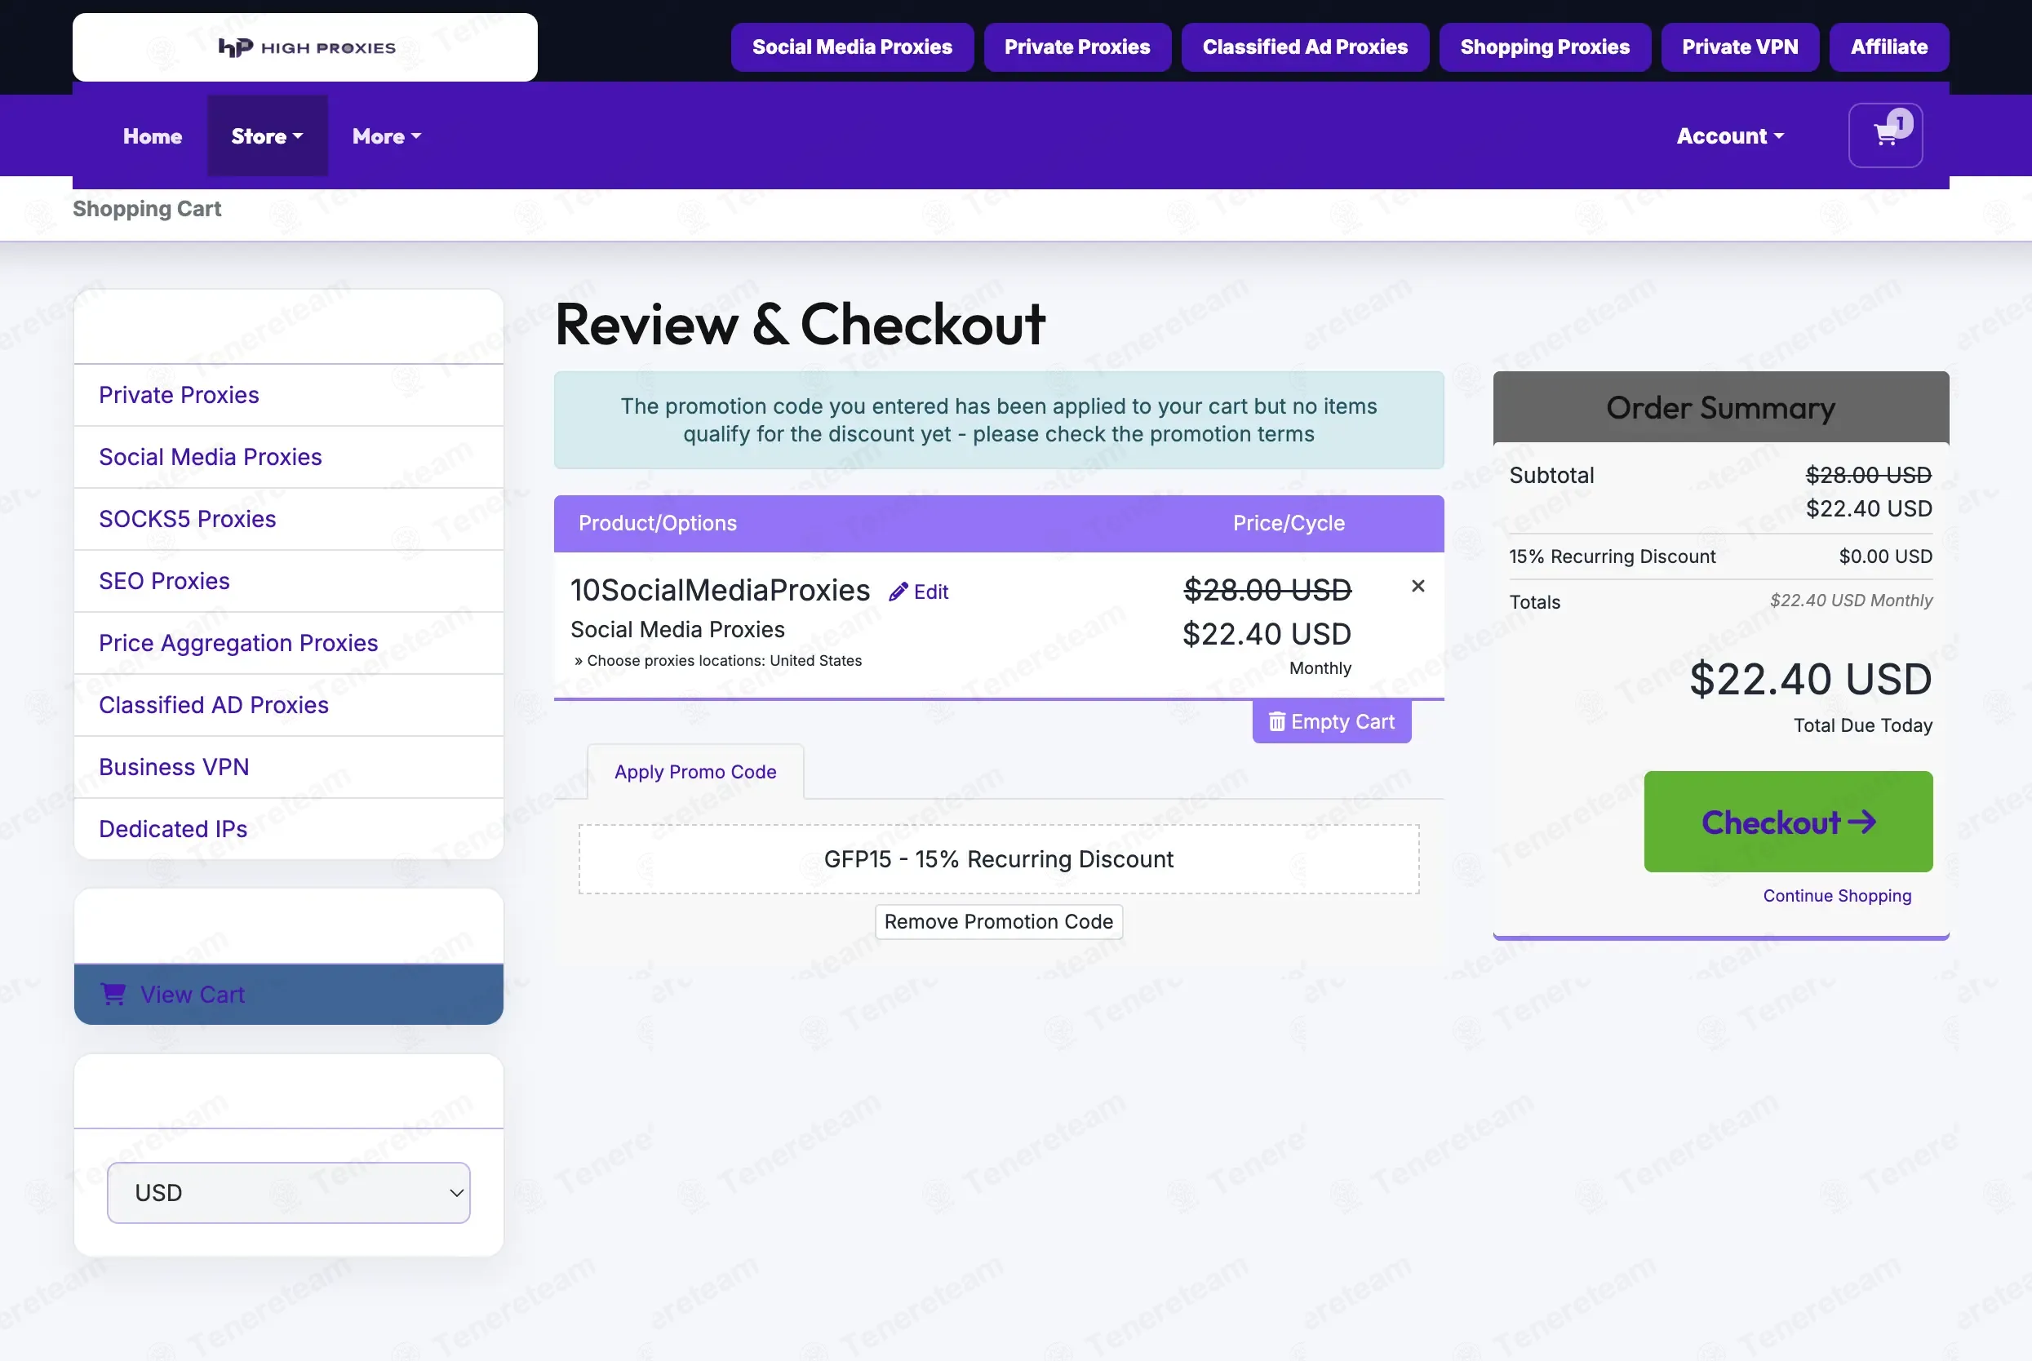Viewport: 2032px width, 1361px height.
Task: Click Remove Promotion Code button
Action: coord(998,922)
